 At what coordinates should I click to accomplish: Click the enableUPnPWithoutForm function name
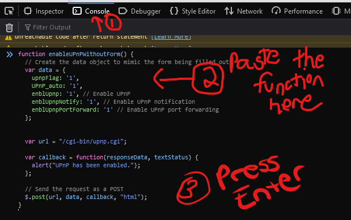(84, 54)
